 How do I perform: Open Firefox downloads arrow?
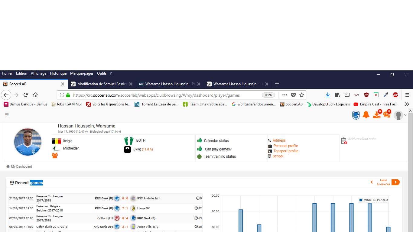click(x=328, y=95)
